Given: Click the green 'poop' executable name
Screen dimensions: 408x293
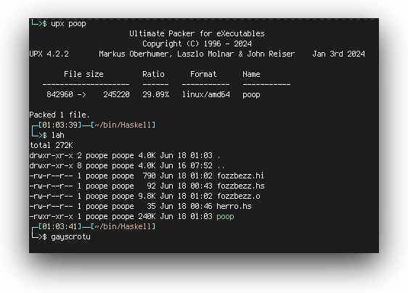Looking at the screenshot, I should (x=225, y=217).
